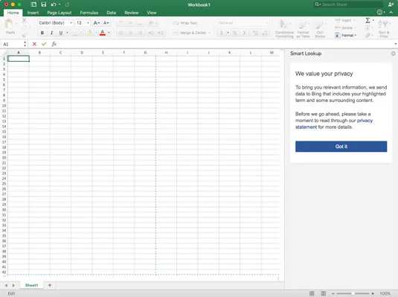398x297 pixels.
Task: Toggle Bold formatting
Action: pyautogui.click(x=42, y=33)
